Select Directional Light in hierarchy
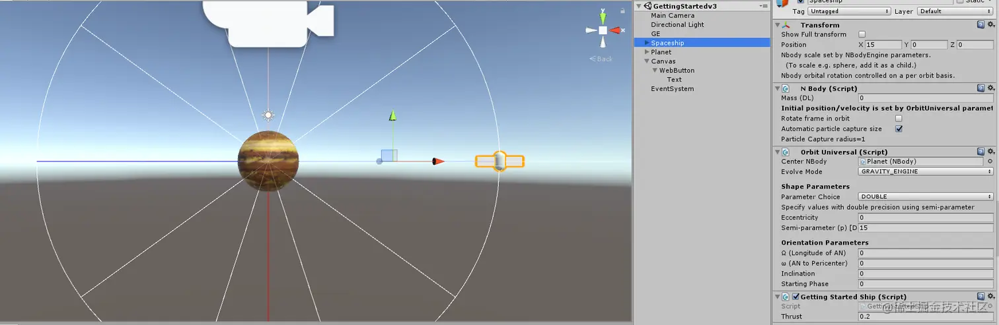 [x=677, y=24]
